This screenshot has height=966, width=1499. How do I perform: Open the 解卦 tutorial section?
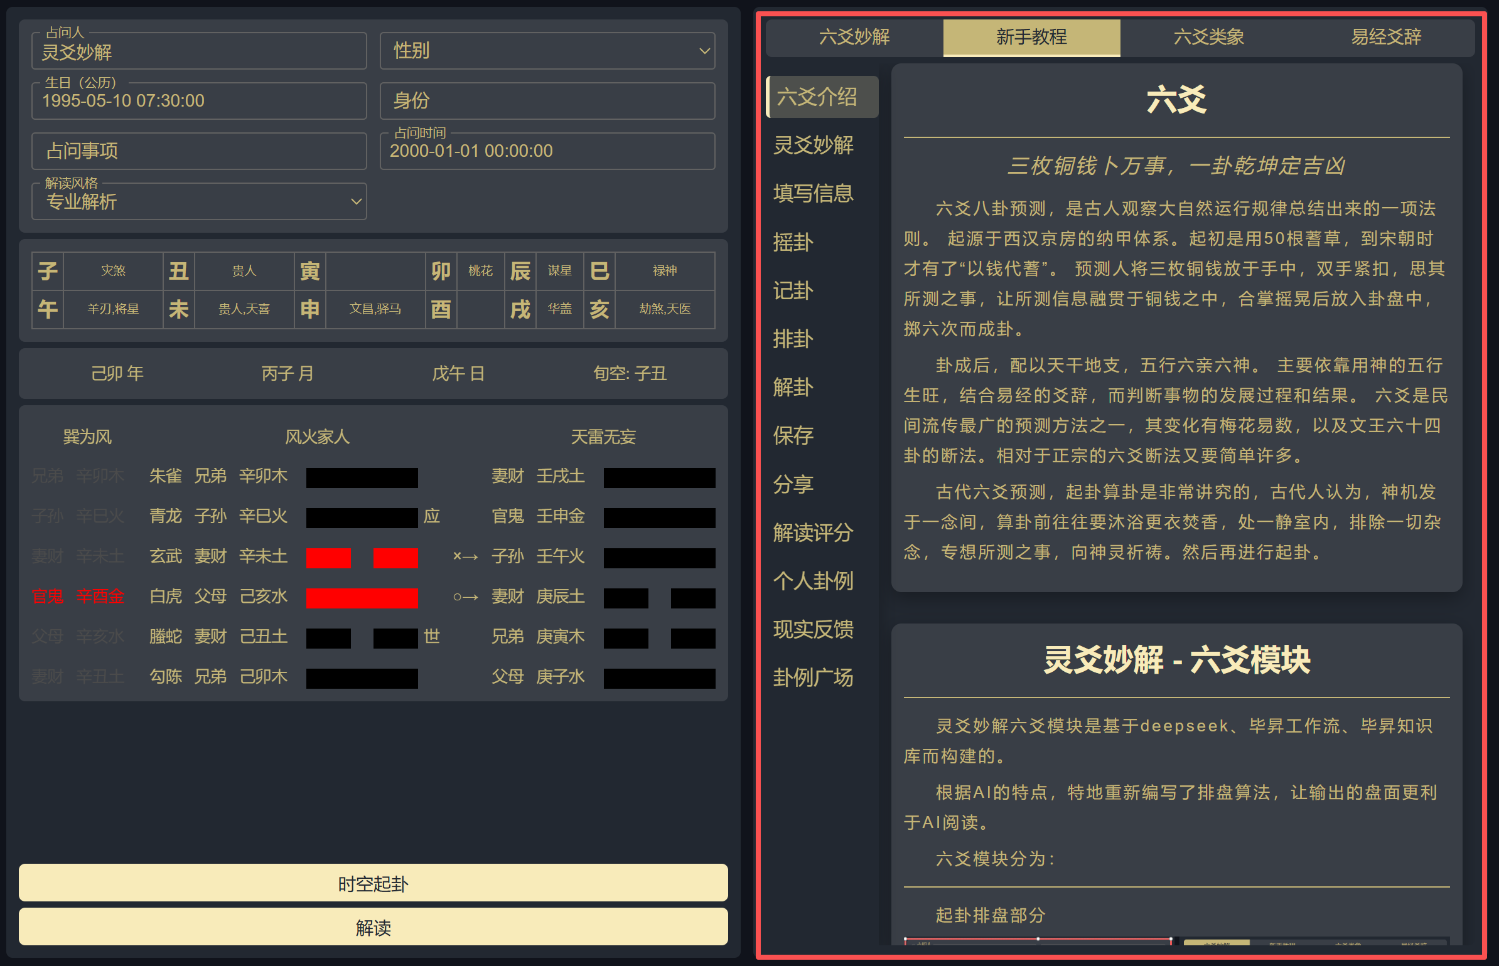(792, 388)
